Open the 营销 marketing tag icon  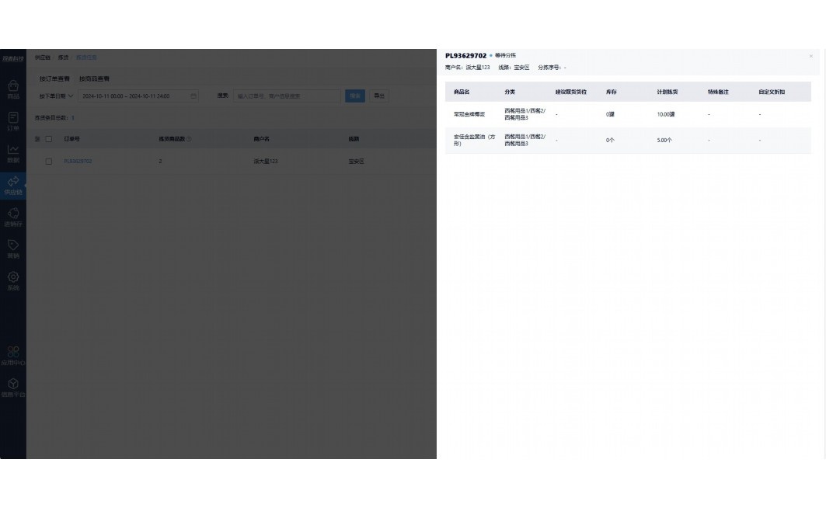pos(13,247)
